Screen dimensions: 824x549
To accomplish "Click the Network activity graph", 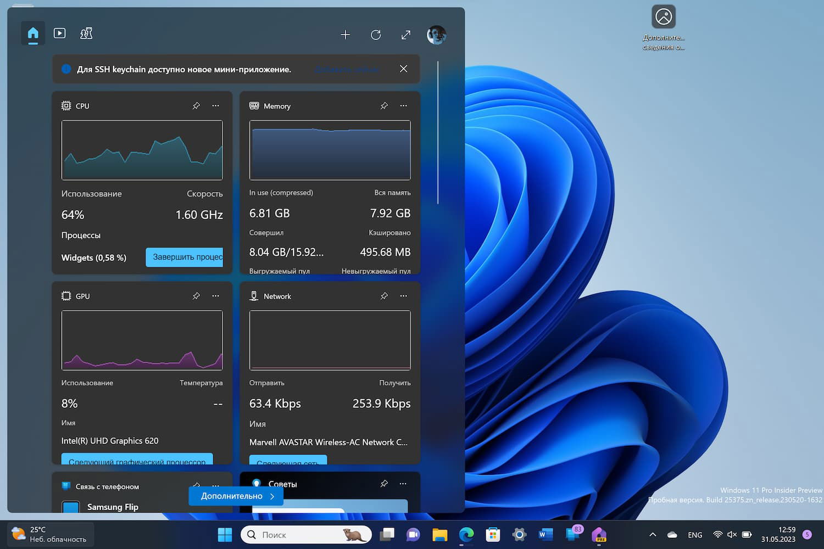I will point(330,340).
